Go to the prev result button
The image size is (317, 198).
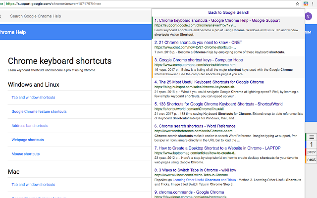pos(312,152)
